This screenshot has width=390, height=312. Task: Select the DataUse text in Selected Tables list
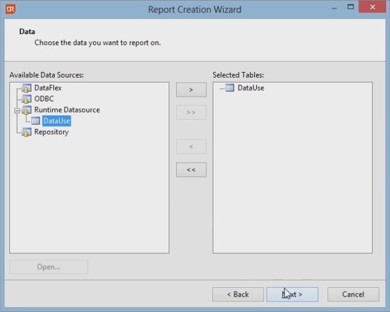pos(250,88)
